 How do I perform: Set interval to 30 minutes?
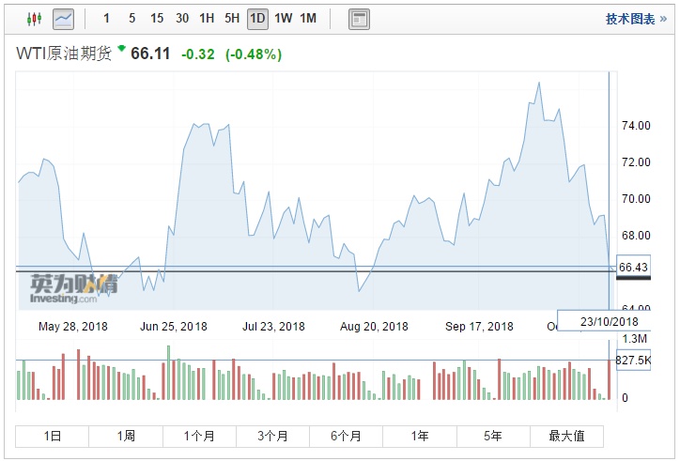pos(182,18)
